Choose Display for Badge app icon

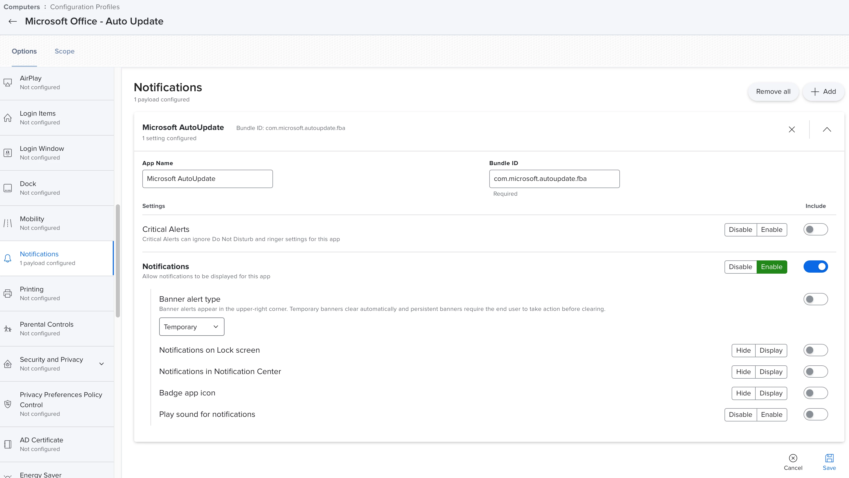(x=771, y=393)
